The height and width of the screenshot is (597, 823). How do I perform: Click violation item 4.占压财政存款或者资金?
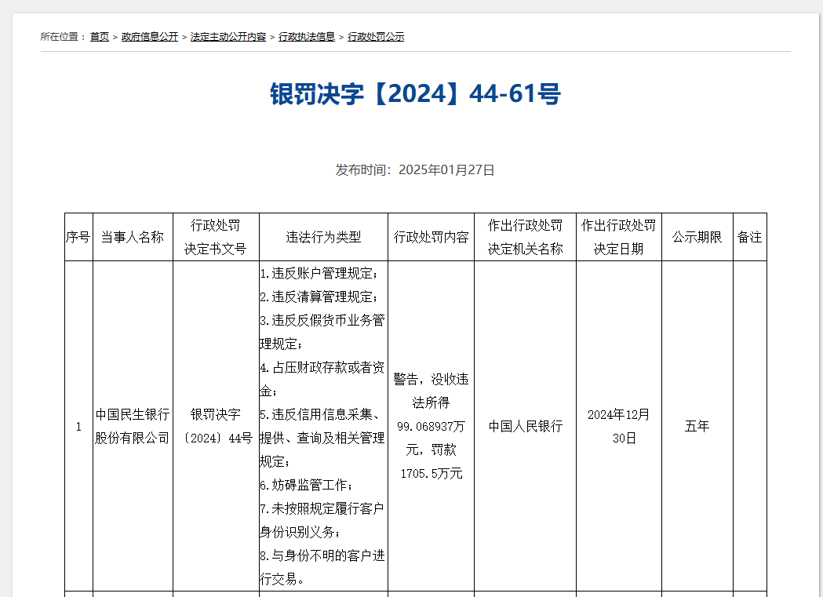(322, 379)
